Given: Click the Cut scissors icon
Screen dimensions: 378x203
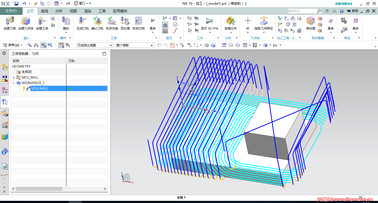Looking at the screenshot, I should (35, 4).
